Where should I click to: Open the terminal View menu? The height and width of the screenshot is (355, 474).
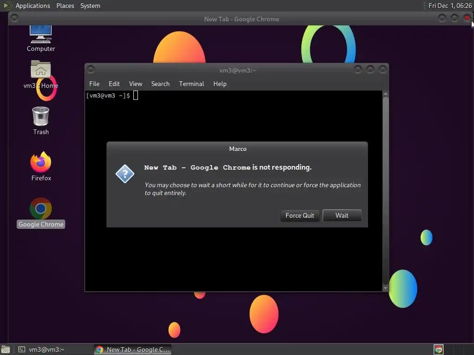pos(136,84)
